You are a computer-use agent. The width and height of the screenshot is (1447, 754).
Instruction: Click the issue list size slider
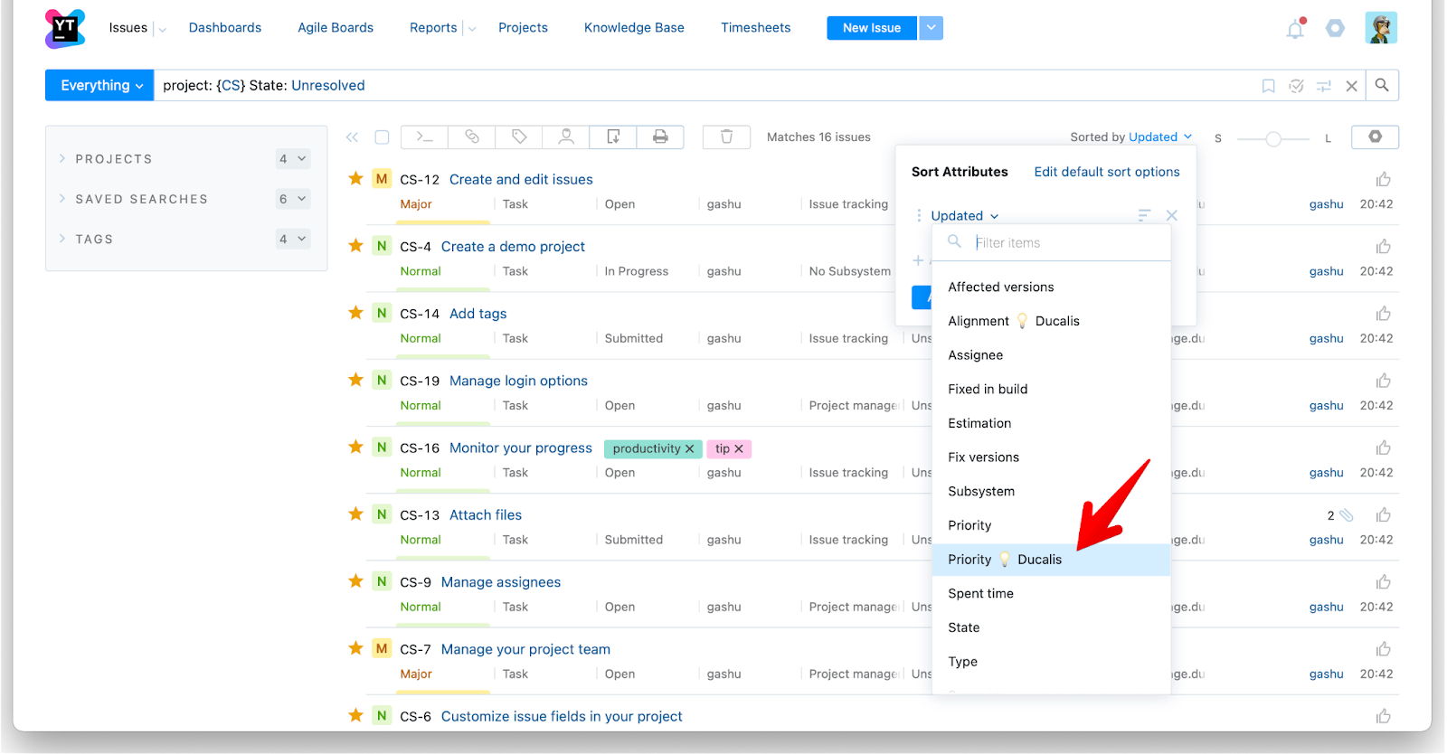tap(1272, 139)
